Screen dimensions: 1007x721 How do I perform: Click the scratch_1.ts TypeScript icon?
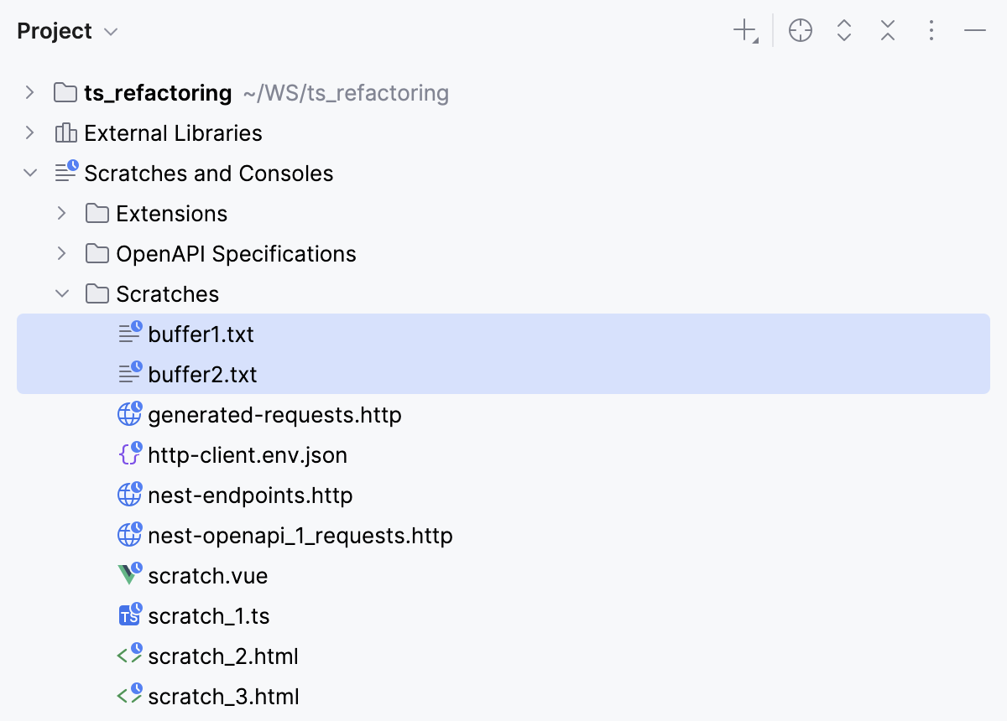point(129,615)
